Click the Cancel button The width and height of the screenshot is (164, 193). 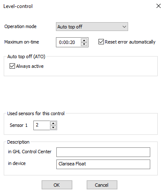click(102, 185)
